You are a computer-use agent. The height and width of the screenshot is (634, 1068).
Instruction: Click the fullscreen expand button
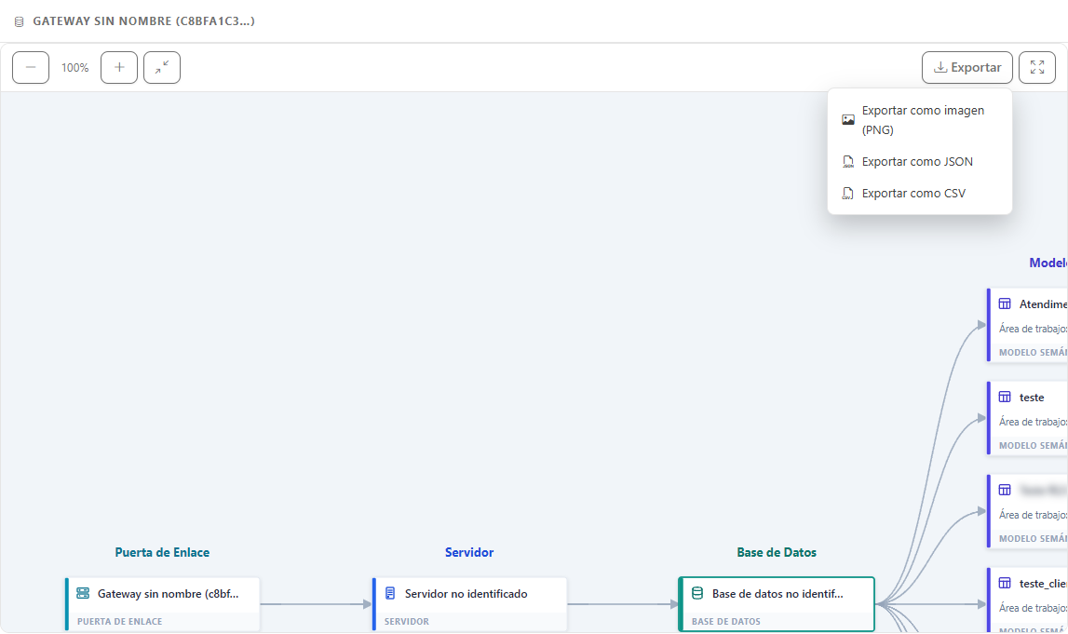(1037, 67)
